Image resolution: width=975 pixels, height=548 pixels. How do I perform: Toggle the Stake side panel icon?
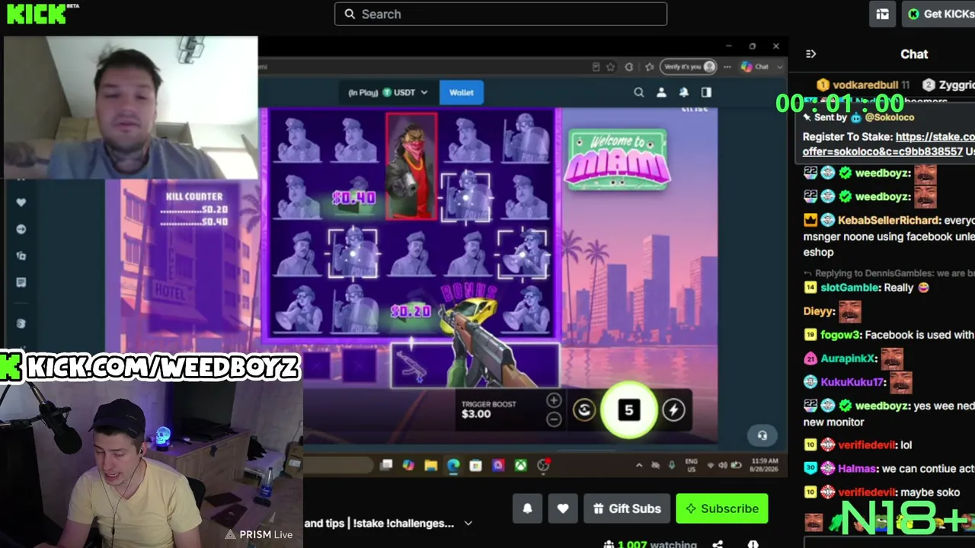pyautogui.click(x=706, y=92)
